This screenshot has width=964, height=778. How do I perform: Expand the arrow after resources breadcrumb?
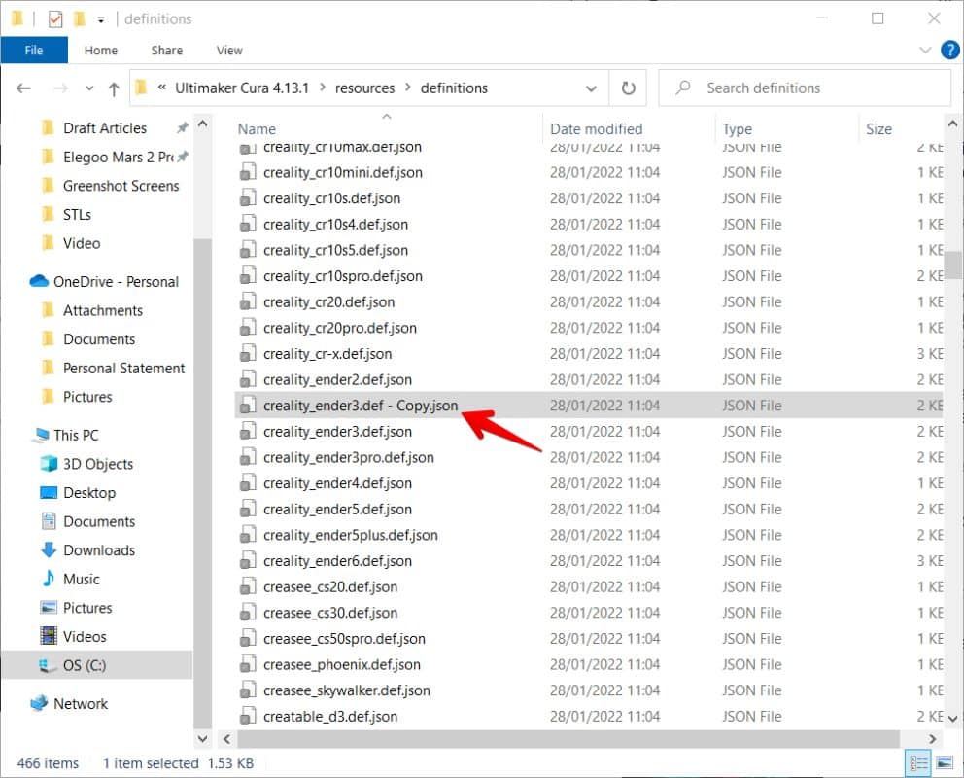407,88
